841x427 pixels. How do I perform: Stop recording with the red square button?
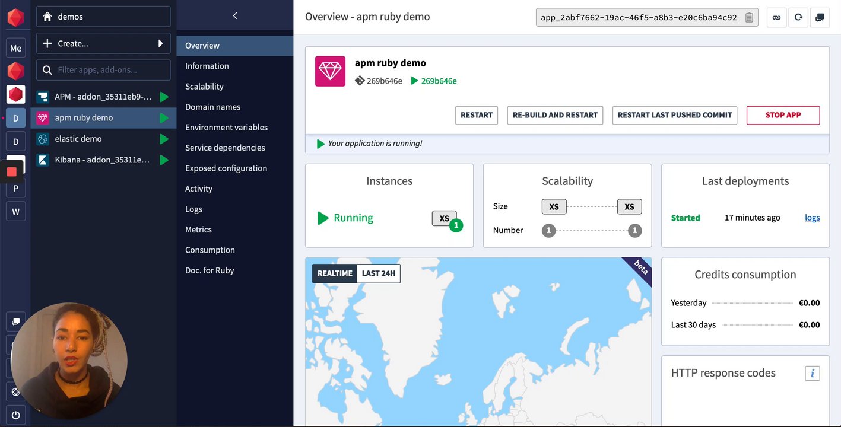[x=11, y=171]
